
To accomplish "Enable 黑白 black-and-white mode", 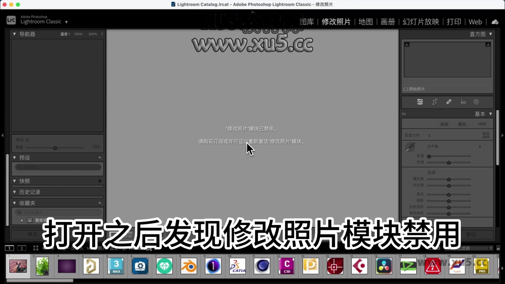I will pyautogui.click(x=462, y=124).
